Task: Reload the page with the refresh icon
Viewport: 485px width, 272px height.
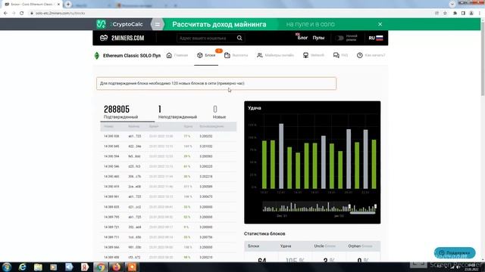Action: coord(22,14)
